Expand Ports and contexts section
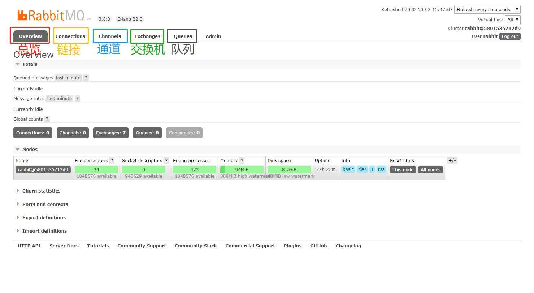 coord(45,204)
